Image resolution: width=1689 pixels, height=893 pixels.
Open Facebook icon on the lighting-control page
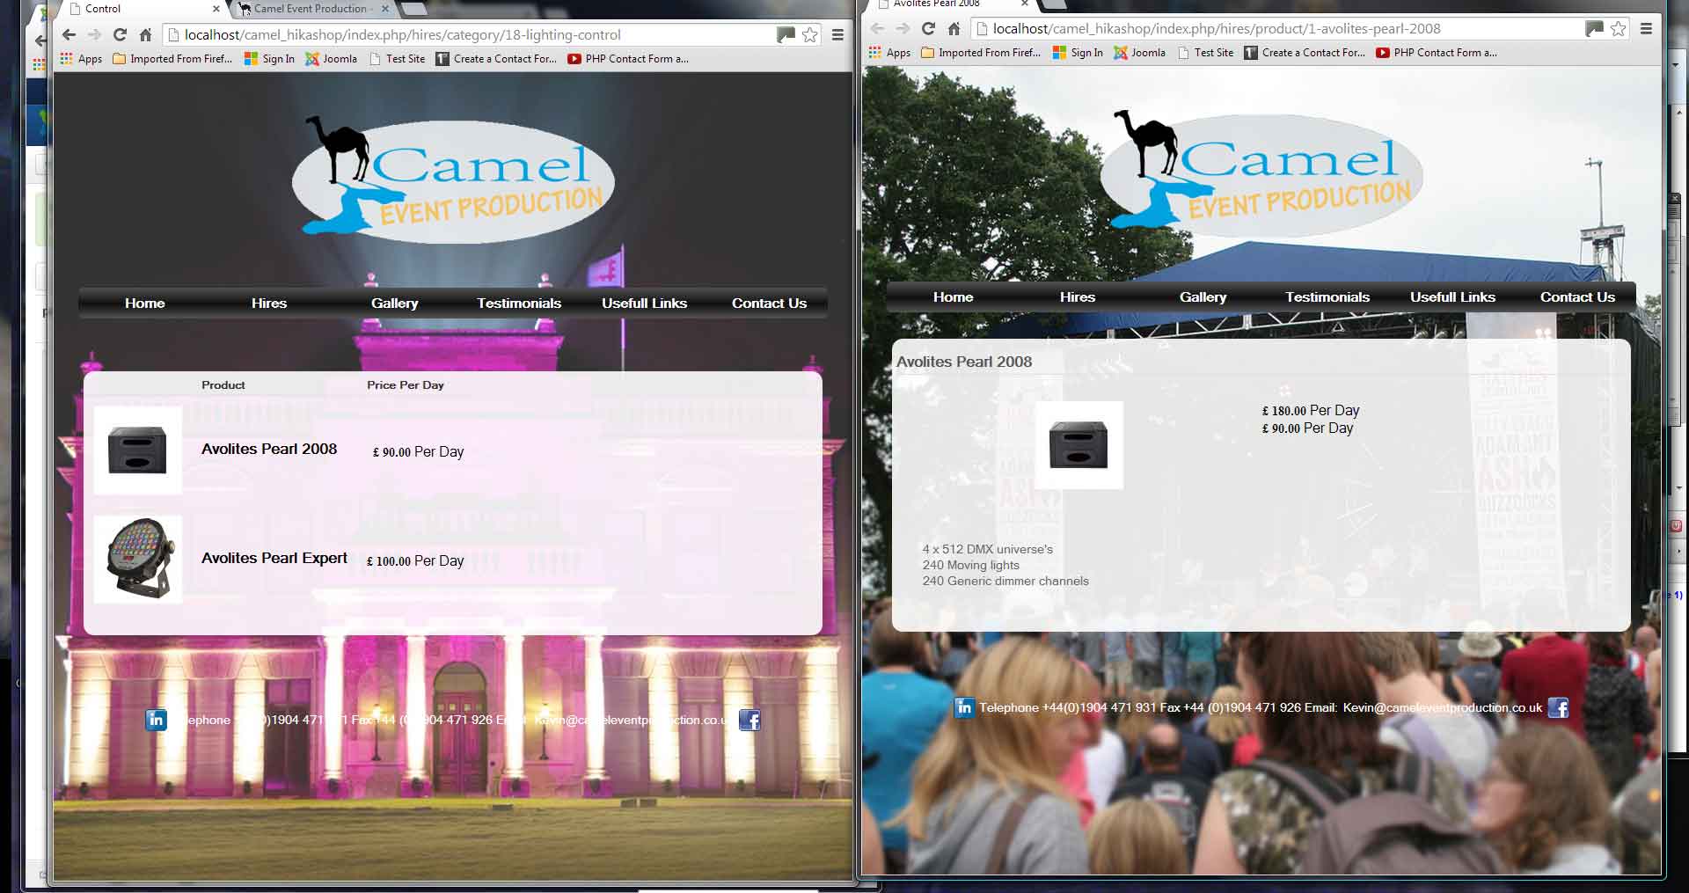tap(749, 721)
